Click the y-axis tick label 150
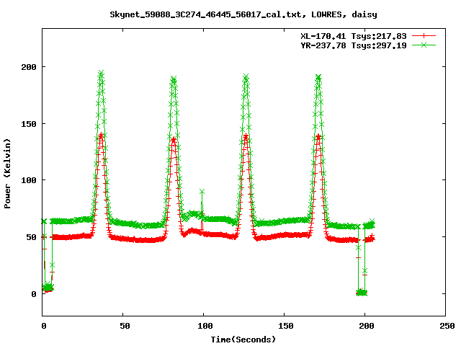Image resolution: width=461 pixels, height=346 pixels. (x=29, y=124)
